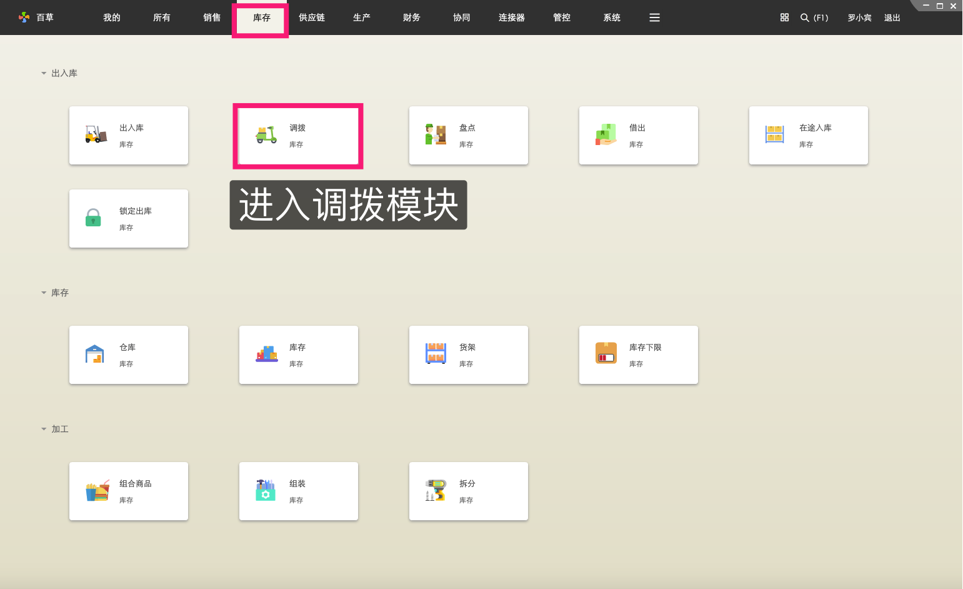The width and height of the screenshot is (963, 589).
Task: Open the 在途入库 module
Action: tap(808, 135)
